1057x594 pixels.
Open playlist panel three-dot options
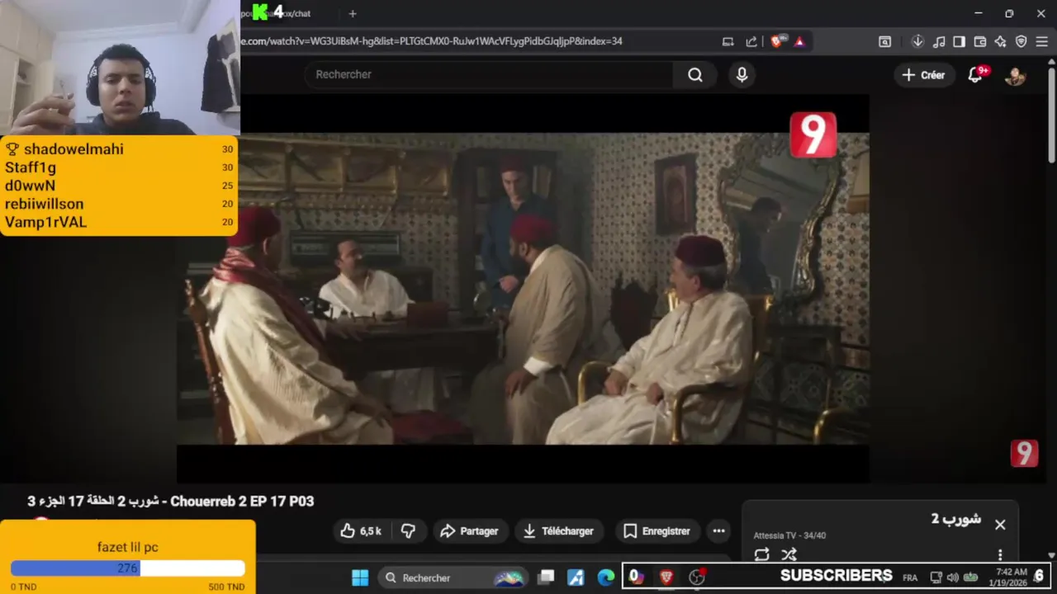coord(1000,554)
